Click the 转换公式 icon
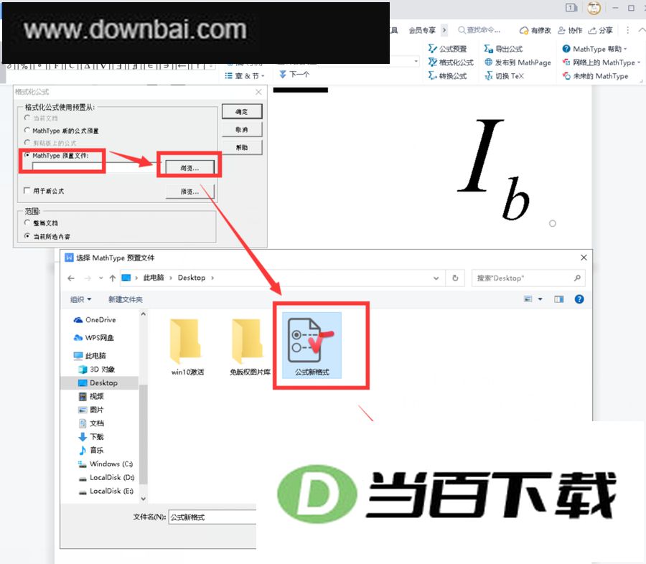Screen dimensions: 646x564 click(x=432, y=76)
